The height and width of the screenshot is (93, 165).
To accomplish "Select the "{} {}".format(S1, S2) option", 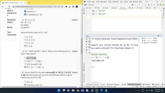I will pyautogui.click(x=25, y=64).
